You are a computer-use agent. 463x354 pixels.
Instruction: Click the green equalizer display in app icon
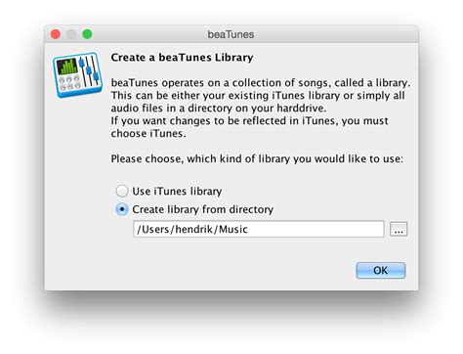click(67, 66)
